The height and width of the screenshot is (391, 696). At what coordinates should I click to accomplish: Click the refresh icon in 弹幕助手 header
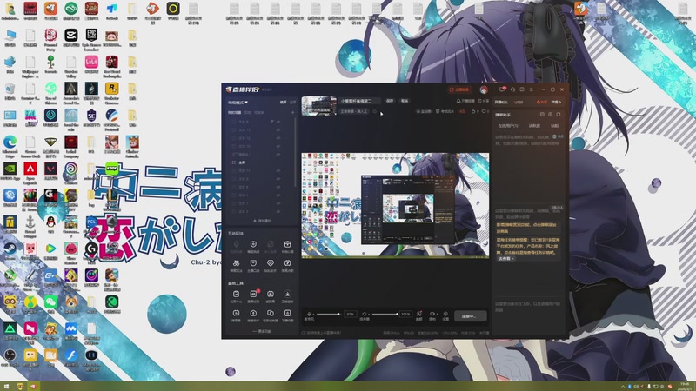559,115
